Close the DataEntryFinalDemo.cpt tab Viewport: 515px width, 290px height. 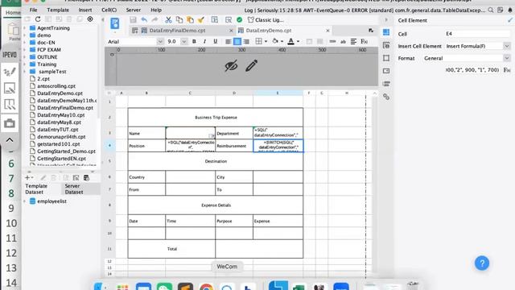(231, 31)
